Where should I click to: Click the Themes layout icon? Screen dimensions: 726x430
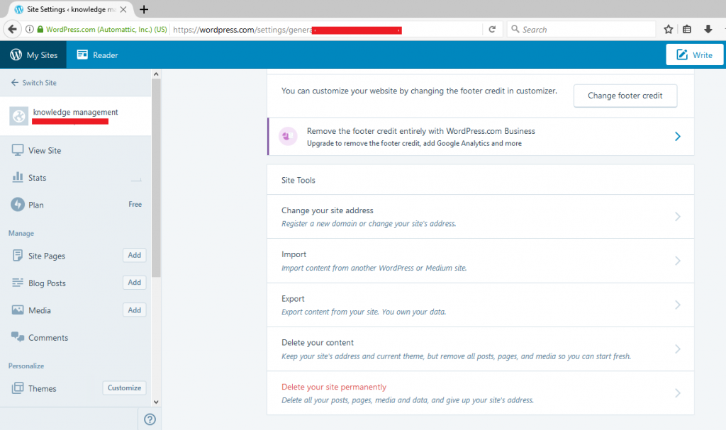click(x=18, y=388)
